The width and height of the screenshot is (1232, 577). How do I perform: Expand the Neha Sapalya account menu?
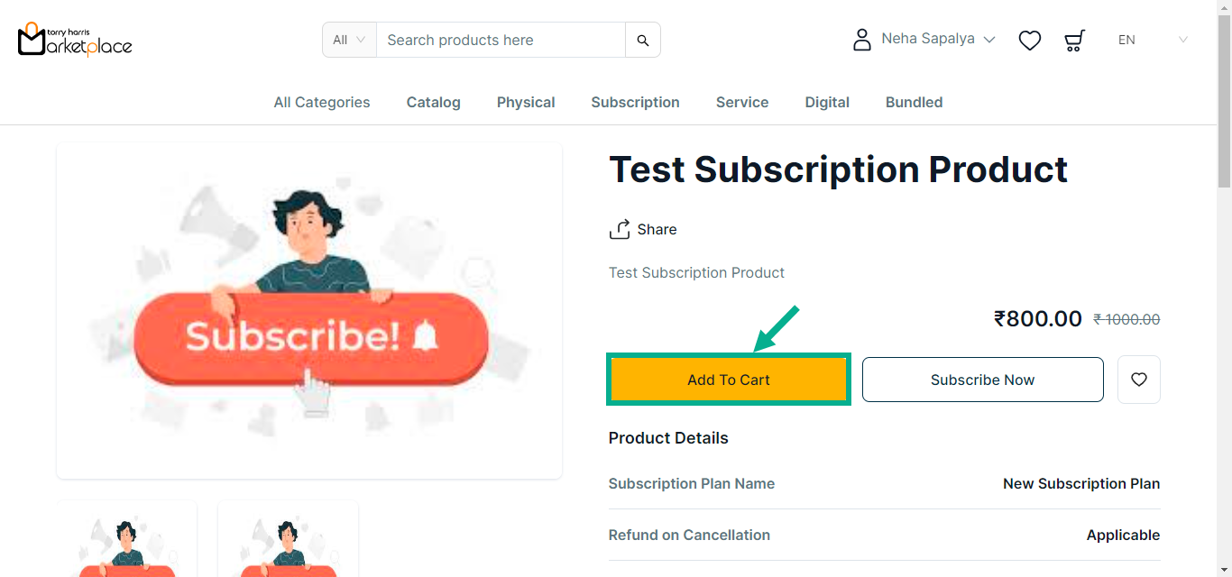click(x=938, y=39)
